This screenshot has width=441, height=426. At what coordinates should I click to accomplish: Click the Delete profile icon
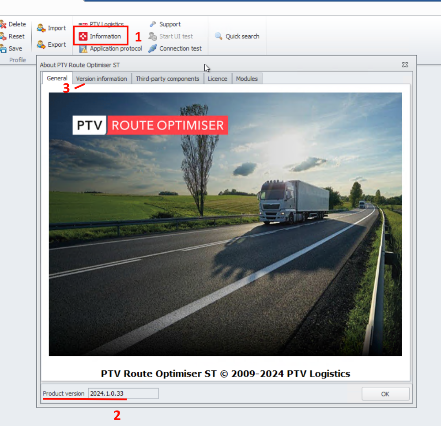(3, 24)
